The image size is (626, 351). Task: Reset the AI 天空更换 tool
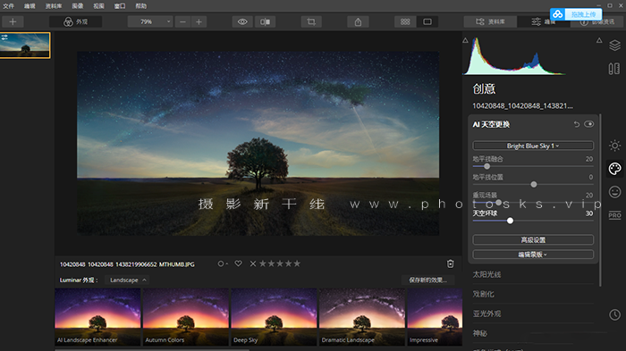(x=577, y=124)
